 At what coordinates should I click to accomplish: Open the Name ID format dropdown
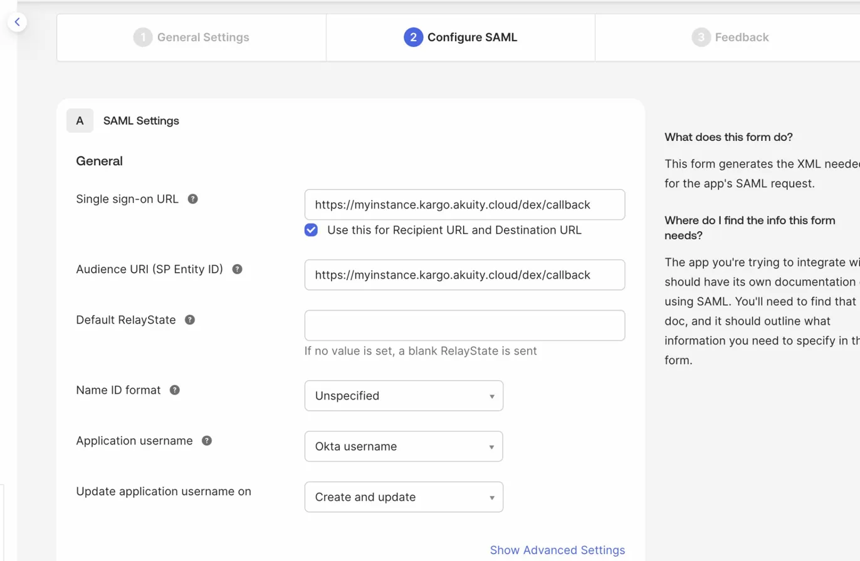(404, 396)
